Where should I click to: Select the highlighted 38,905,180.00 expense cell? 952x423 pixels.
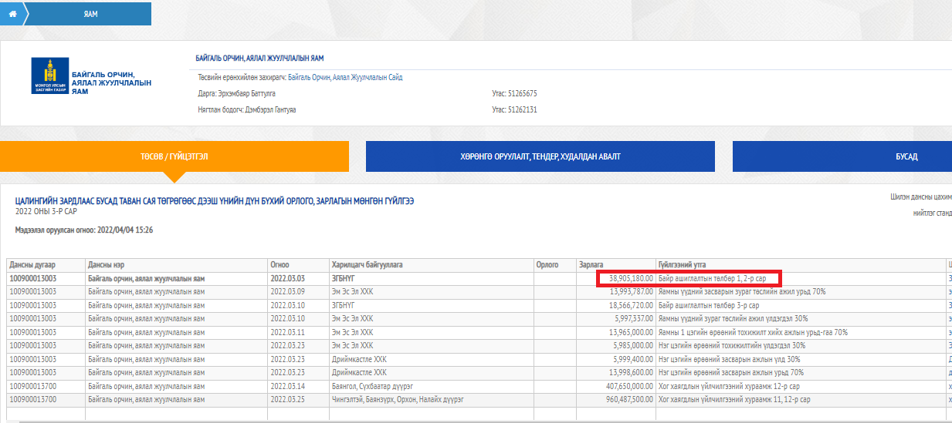tap(626, 278)
